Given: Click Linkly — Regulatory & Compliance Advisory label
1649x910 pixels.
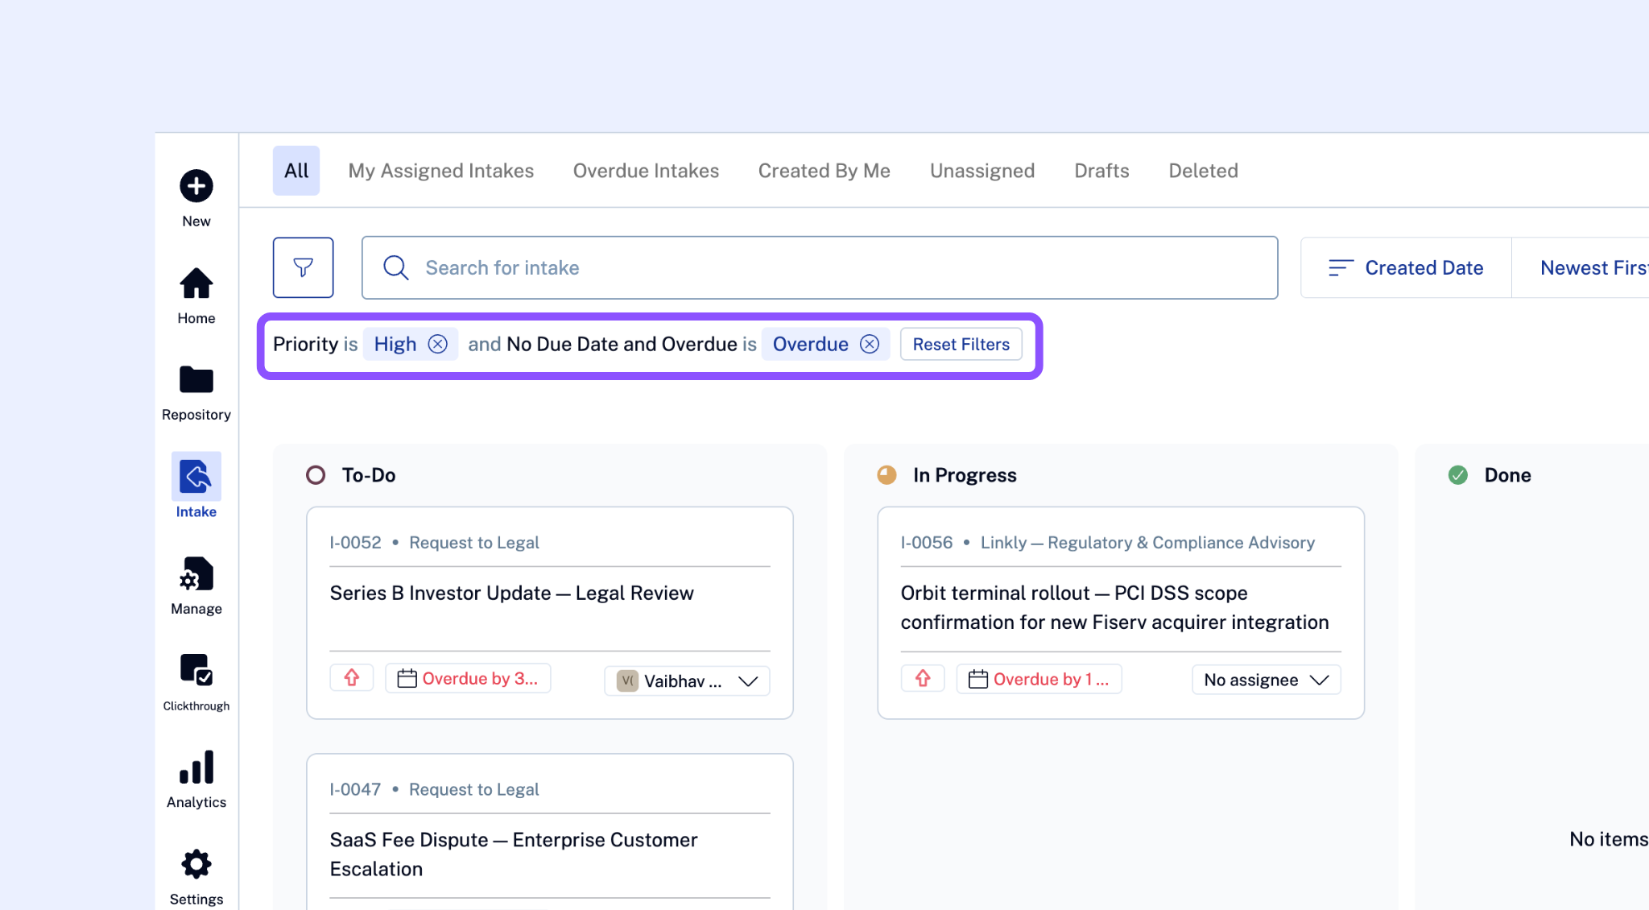Looking at the screenshot, I should [1147, 542].
